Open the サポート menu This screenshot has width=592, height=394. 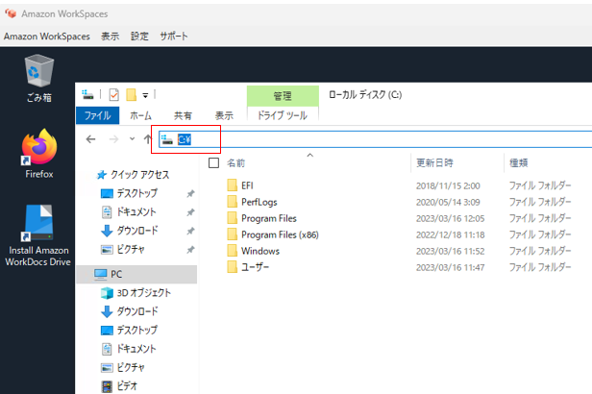(173, 37)
